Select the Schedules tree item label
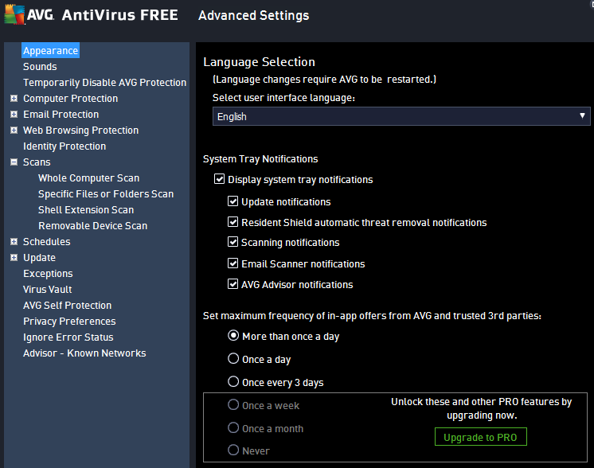This screenshot has height=468, width=594. 47,242
